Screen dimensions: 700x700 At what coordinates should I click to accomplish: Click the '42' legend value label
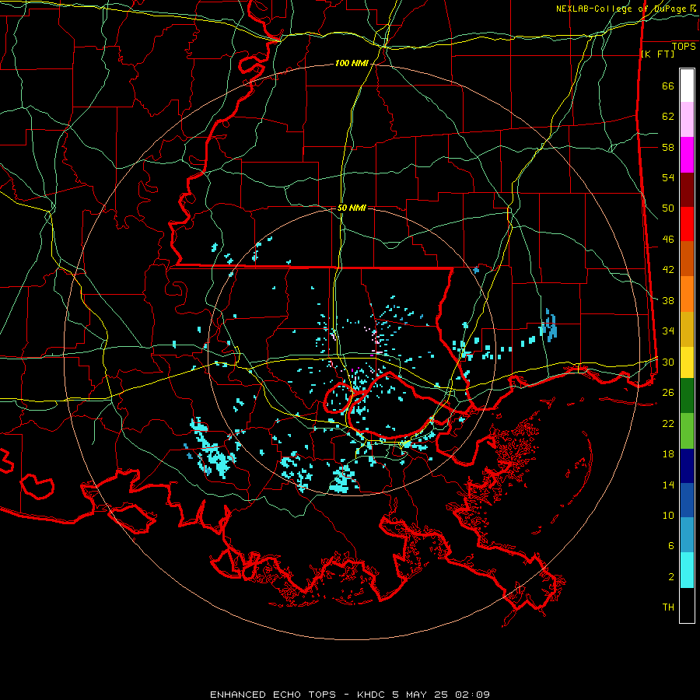pos(668,270)
